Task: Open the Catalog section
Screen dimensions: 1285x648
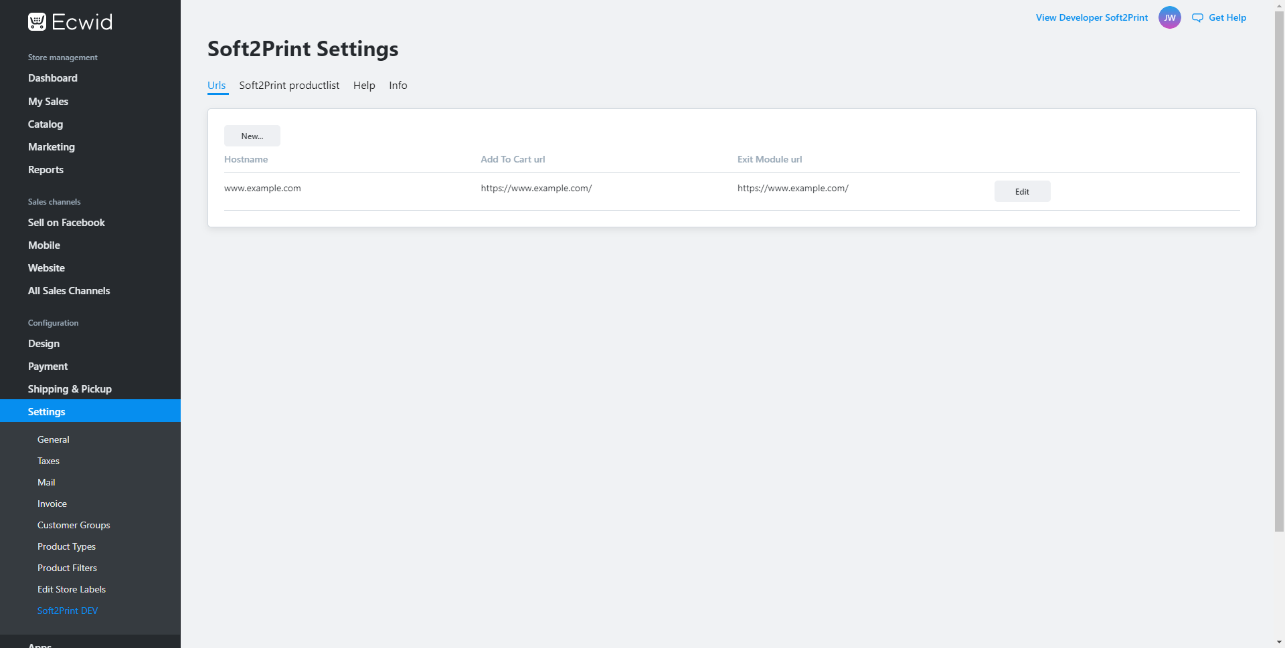Action: click(x=46, y=124)
